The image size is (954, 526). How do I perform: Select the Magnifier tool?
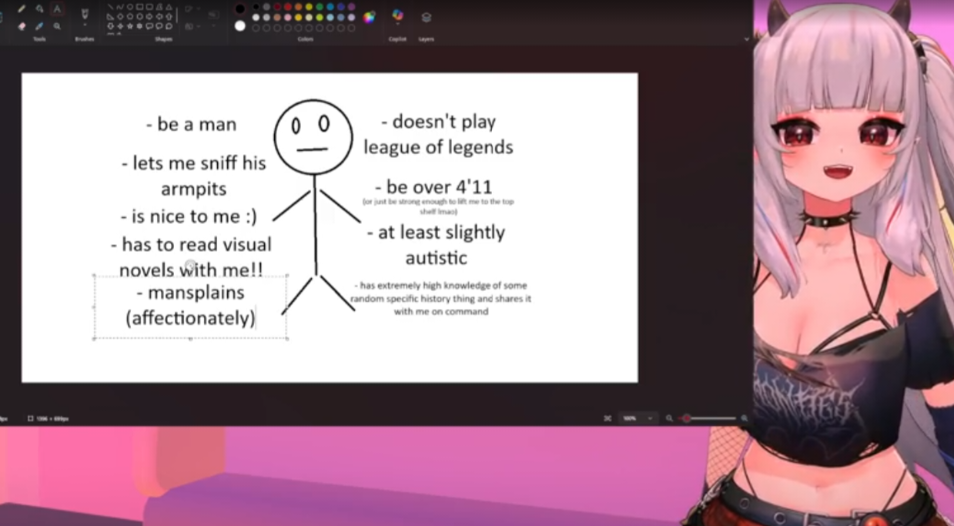click(57, 26)
